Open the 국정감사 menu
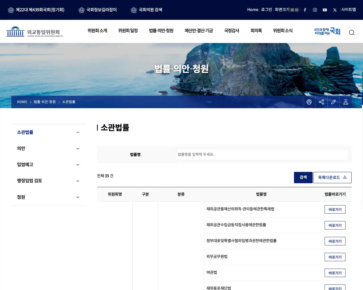This screenshot has width=363, height=290. [x=232, y=31]
